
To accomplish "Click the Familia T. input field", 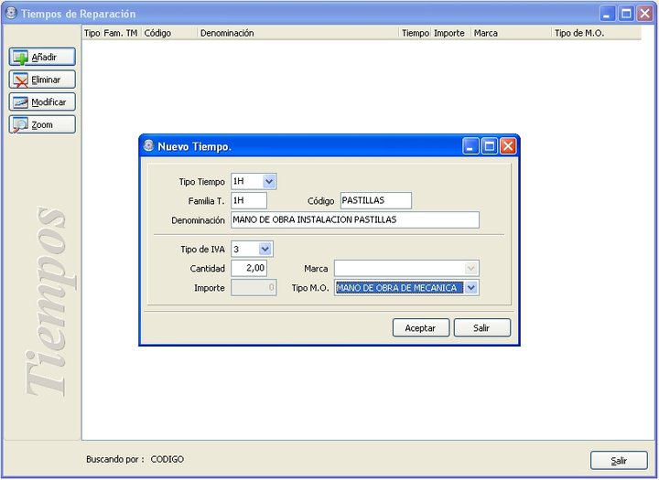I will tap(249, 200).
